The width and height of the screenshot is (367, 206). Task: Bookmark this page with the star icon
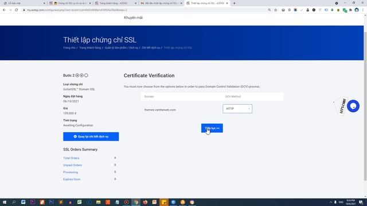[x=276, y=10]
